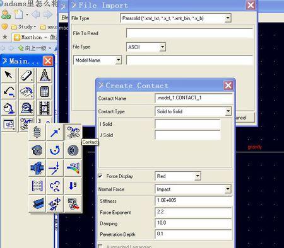Select the Bushing tool in force palette
Viewport: 284px width, 248px height.
coord(37,168)
